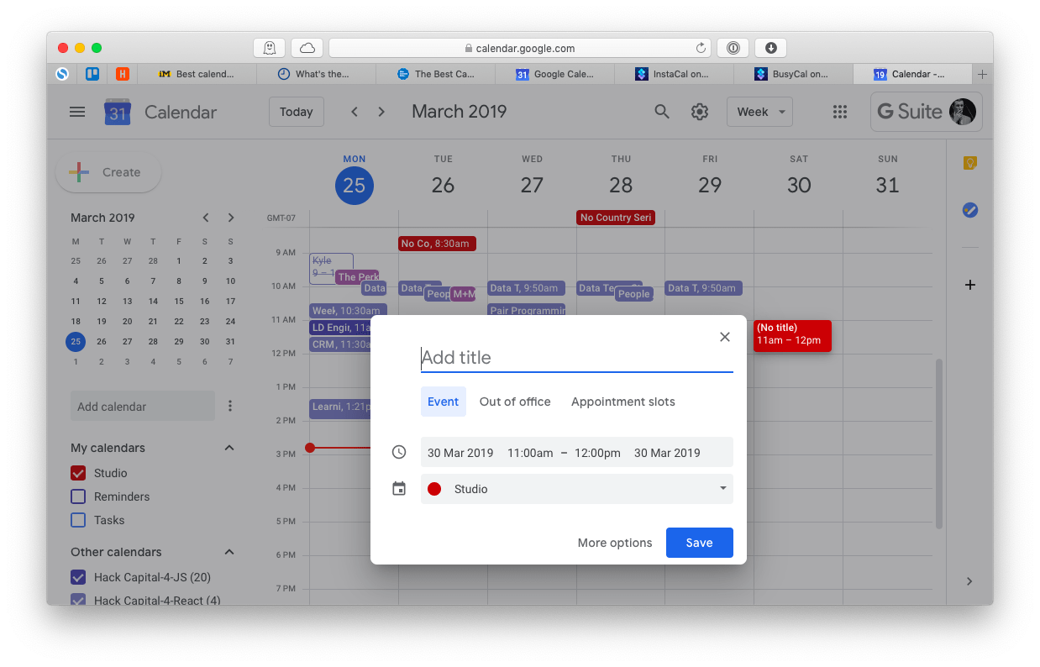Click the 1Password toolbar icon
Screen dimensions: 1040x667
(x=733, y=48)
